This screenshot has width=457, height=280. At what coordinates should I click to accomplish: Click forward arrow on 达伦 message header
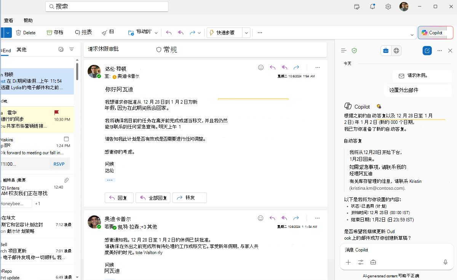pos(296,67)
